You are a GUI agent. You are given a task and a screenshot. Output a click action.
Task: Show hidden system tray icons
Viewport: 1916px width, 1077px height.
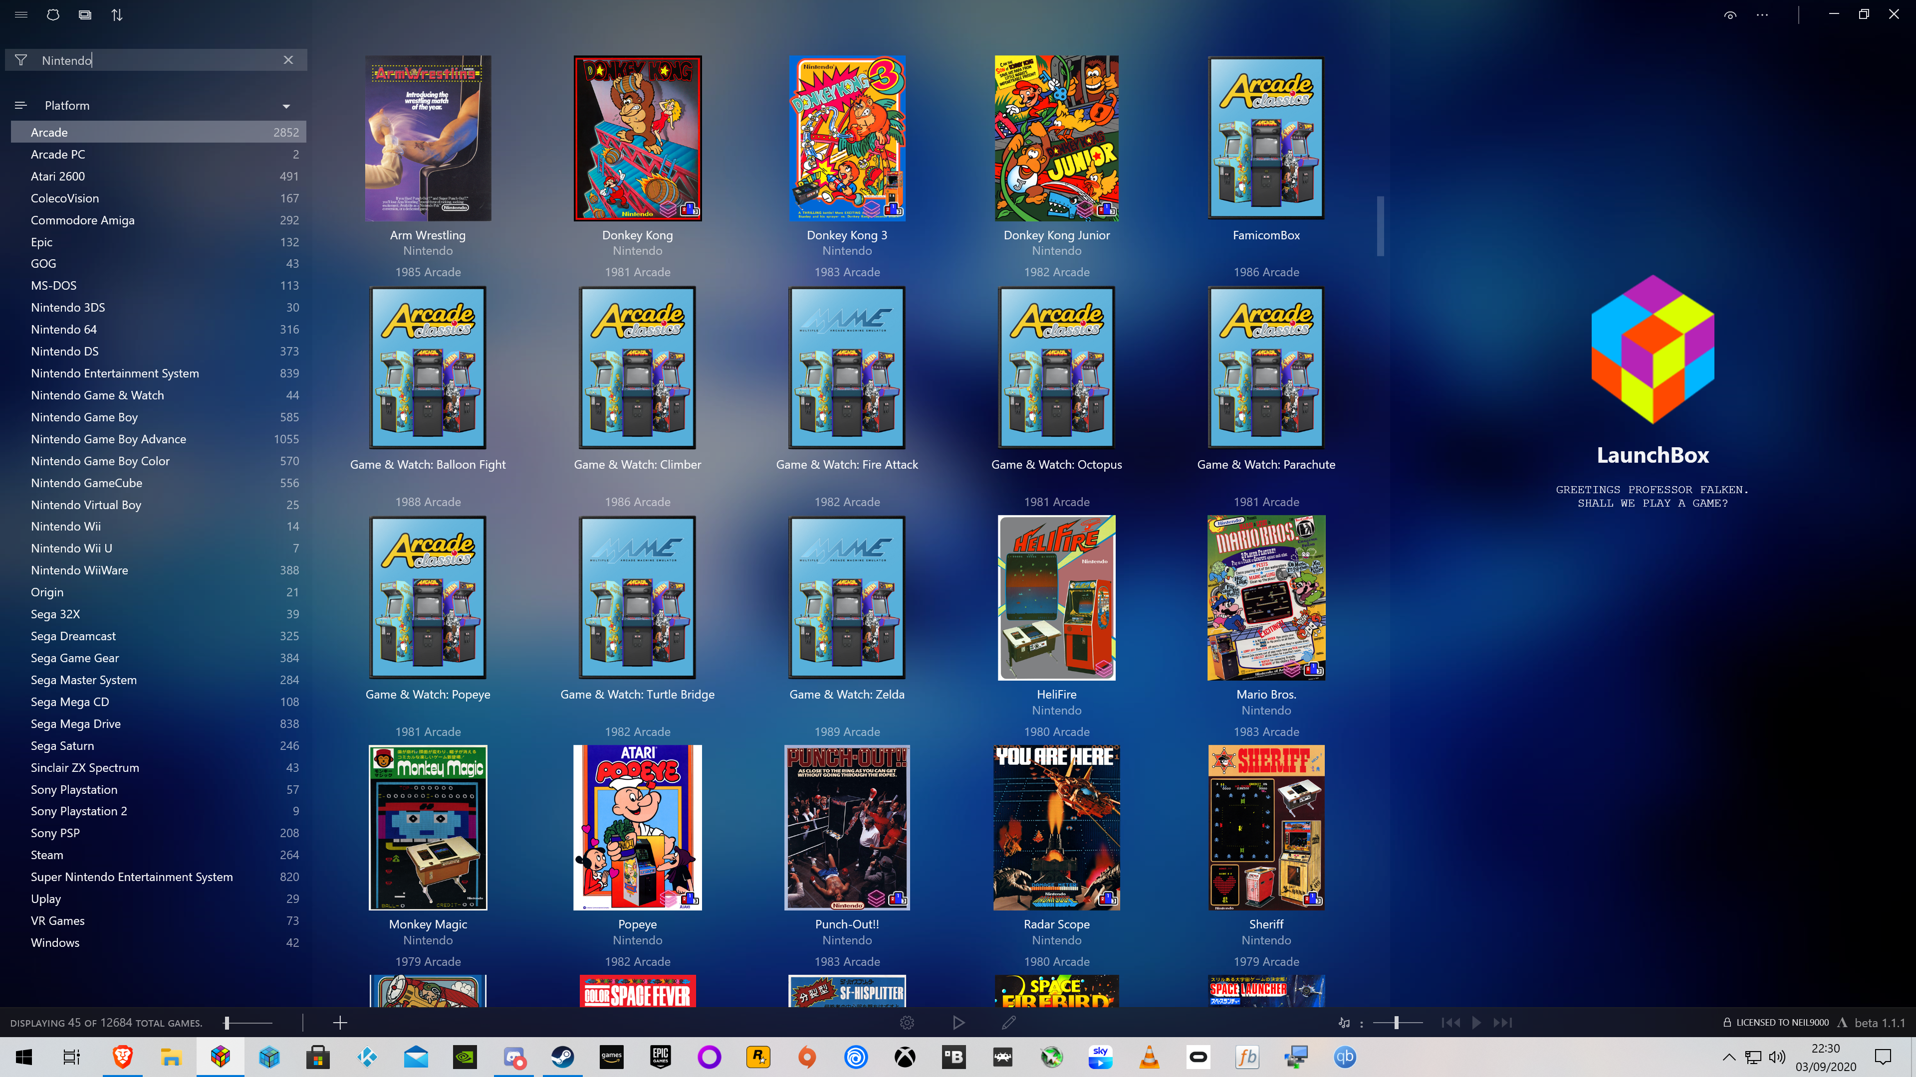coord(1729,1057)
